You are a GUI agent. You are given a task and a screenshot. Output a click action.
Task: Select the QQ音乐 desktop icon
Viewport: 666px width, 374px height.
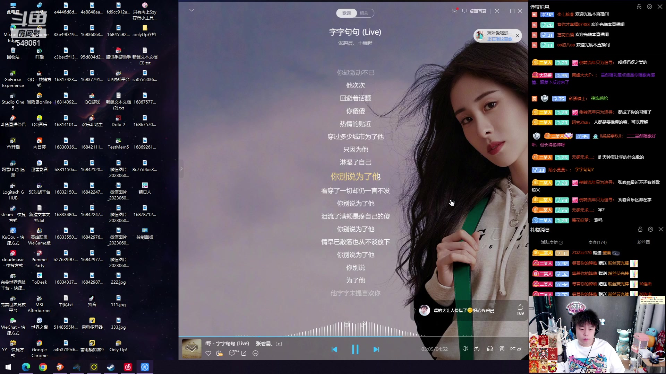pos(39,121)
